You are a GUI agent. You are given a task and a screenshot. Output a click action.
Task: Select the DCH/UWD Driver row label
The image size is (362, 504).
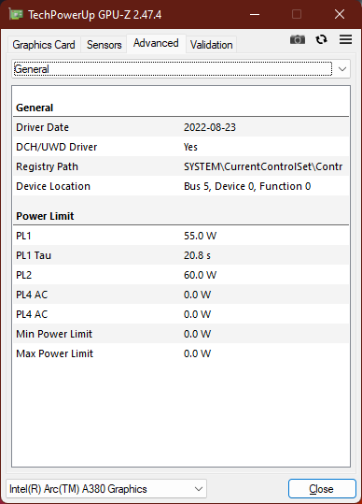[56, 147]
